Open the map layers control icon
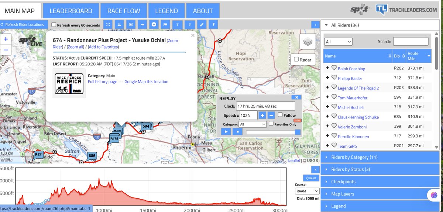443x212 pixels. tap(308, 42)
